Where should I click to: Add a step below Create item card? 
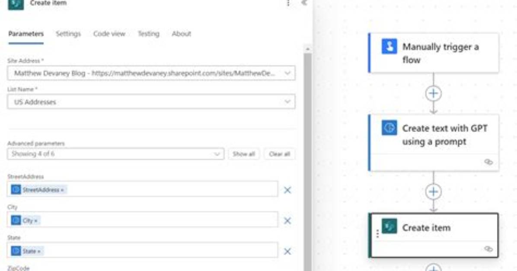point(433,268)
